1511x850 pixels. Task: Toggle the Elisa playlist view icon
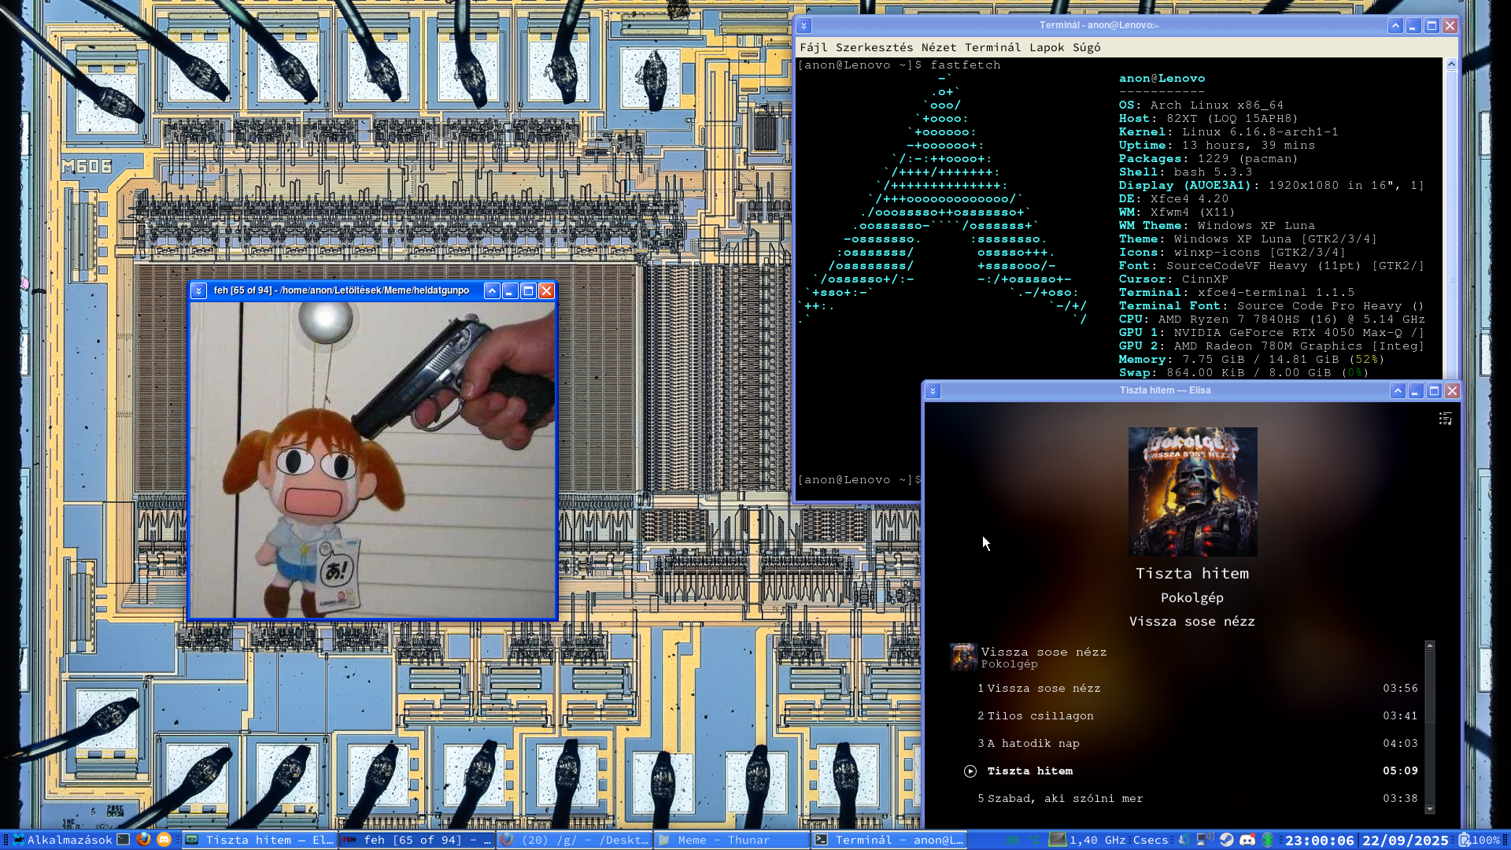(1445, 419)
